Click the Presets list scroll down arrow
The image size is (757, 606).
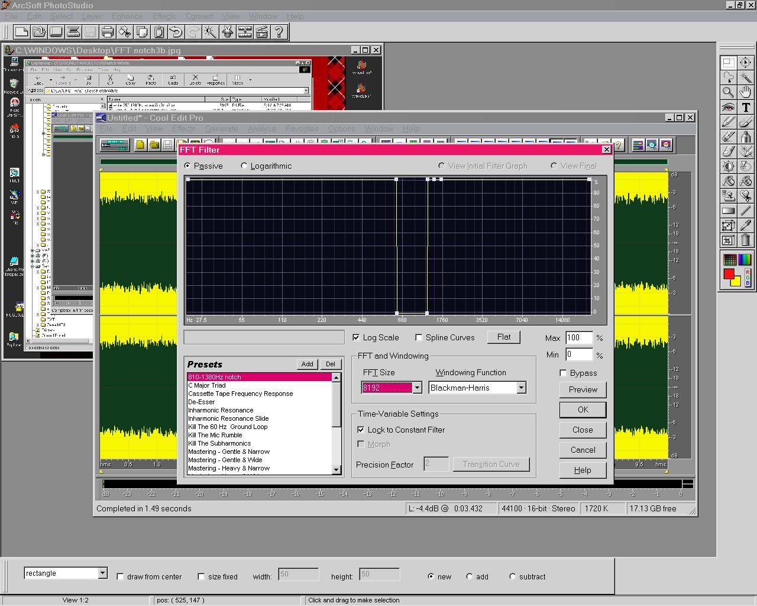click(337, 470)
